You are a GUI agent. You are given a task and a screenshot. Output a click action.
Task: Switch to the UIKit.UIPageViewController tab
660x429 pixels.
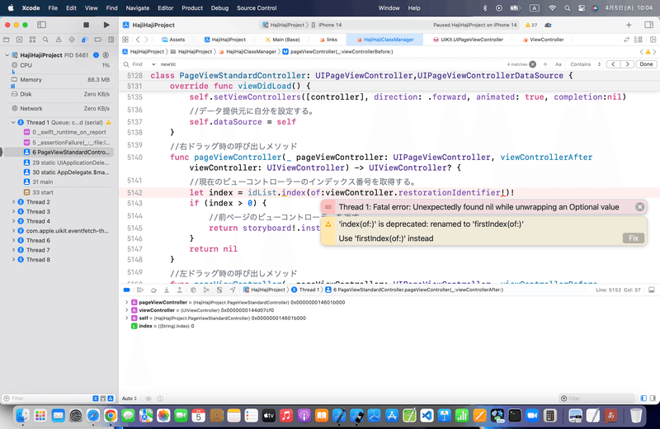pyautogui.click(x=468, y=40)
